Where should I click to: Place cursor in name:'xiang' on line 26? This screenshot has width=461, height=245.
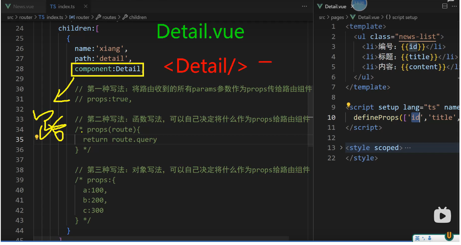click(x=101, y=49)
